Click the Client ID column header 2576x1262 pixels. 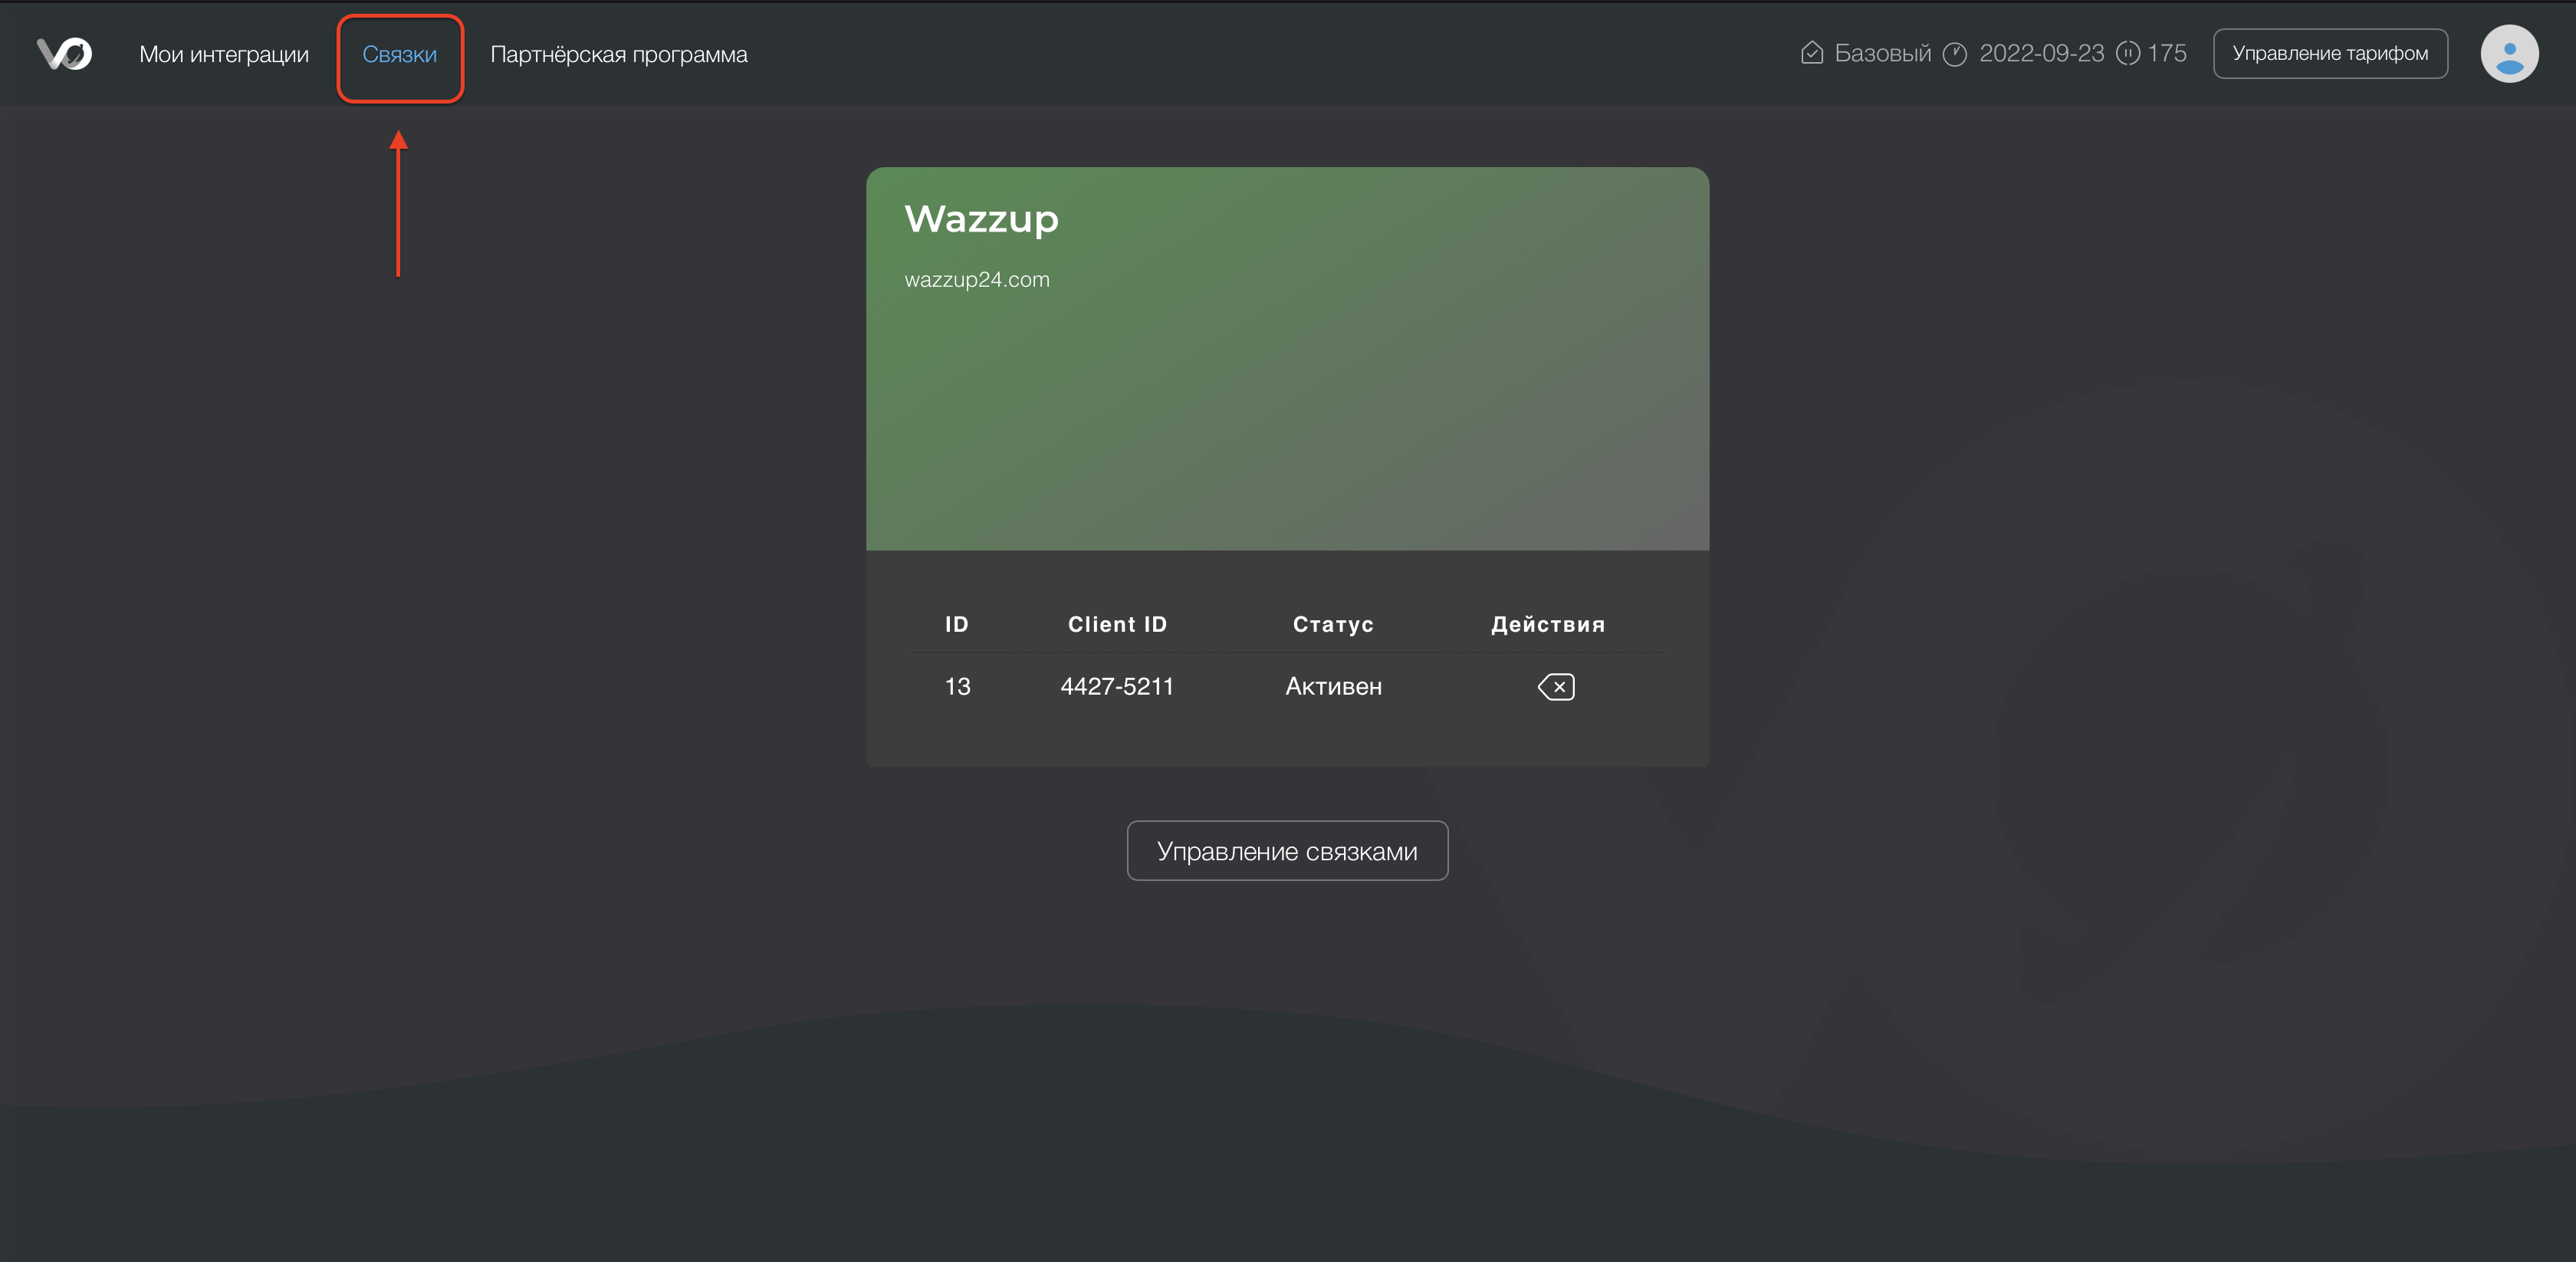[x=1117, y=625]
